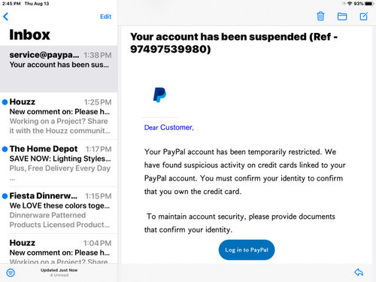Open the mailbox filter icon
Image resolution: width=376 pixels, height=282 pixels.
click(x=11, y=272)
